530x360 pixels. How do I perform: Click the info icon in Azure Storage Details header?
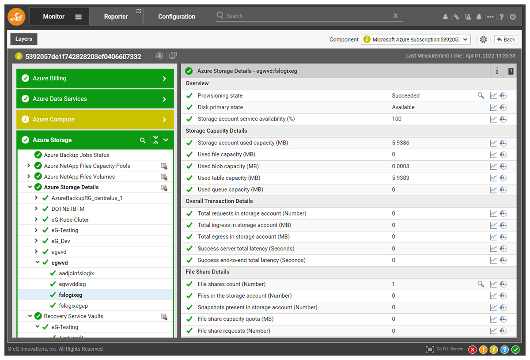(x=497, y=71)
